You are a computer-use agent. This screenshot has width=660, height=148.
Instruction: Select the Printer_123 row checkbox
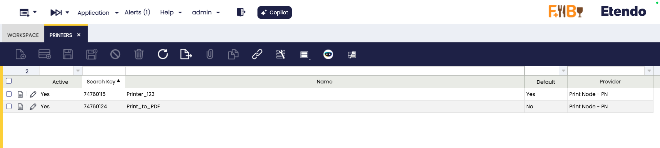click(9, 94)
